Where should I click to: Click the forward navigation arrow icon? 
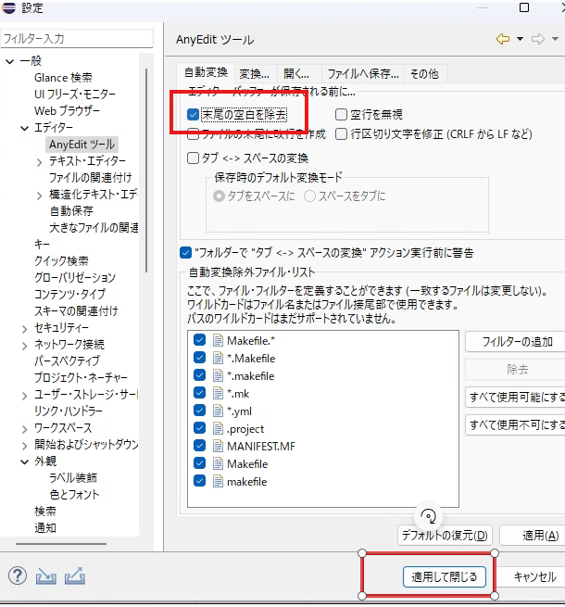pos(538,39)
